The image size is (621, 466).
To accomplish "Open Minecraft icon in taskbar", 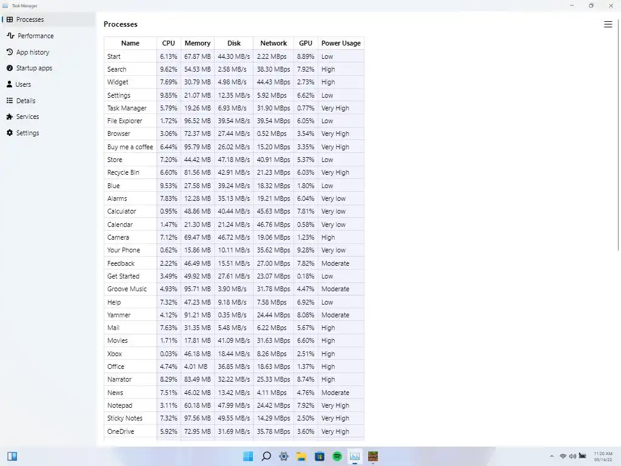I will click(373, 456).
